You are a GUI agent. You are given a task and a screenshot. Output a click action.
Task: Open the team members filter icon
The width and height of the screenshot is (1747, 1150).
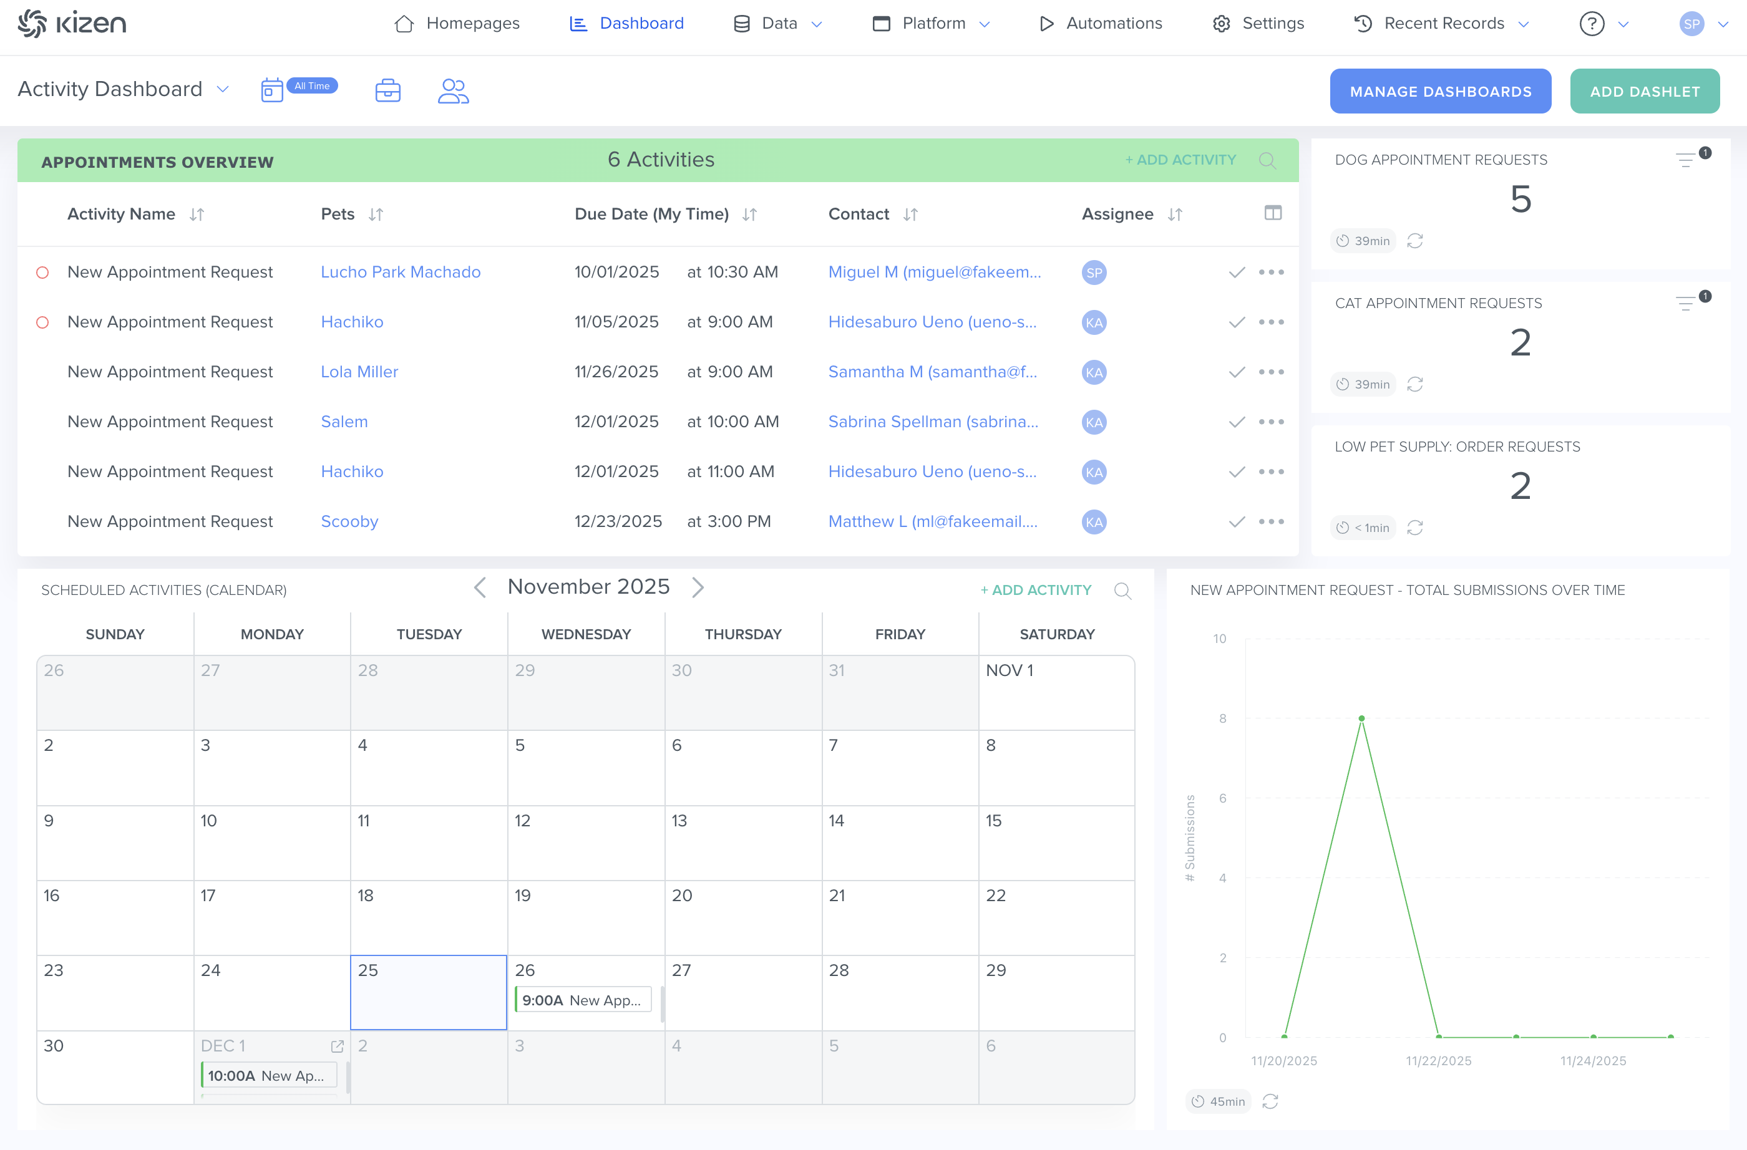click(453, 91)
